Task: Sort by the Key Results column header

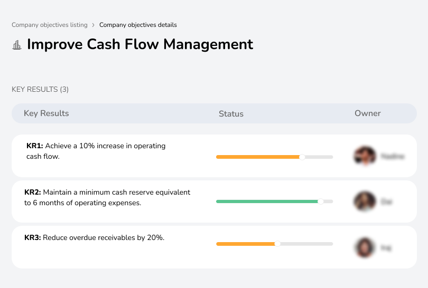Action: click(x=46, y=113)
